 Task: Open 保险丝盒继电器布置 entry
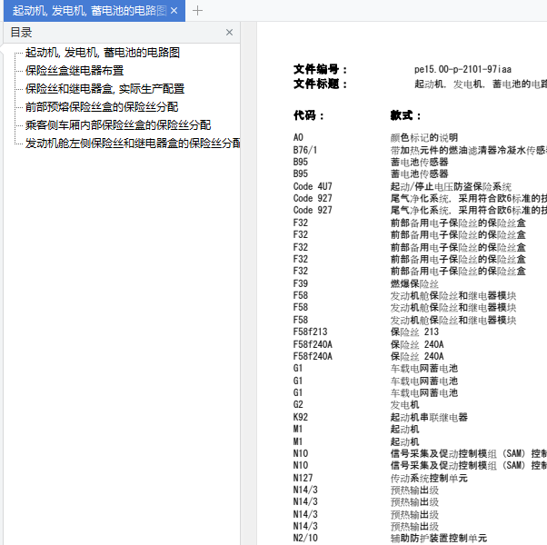pyautogui.click(x=75, y=71)
